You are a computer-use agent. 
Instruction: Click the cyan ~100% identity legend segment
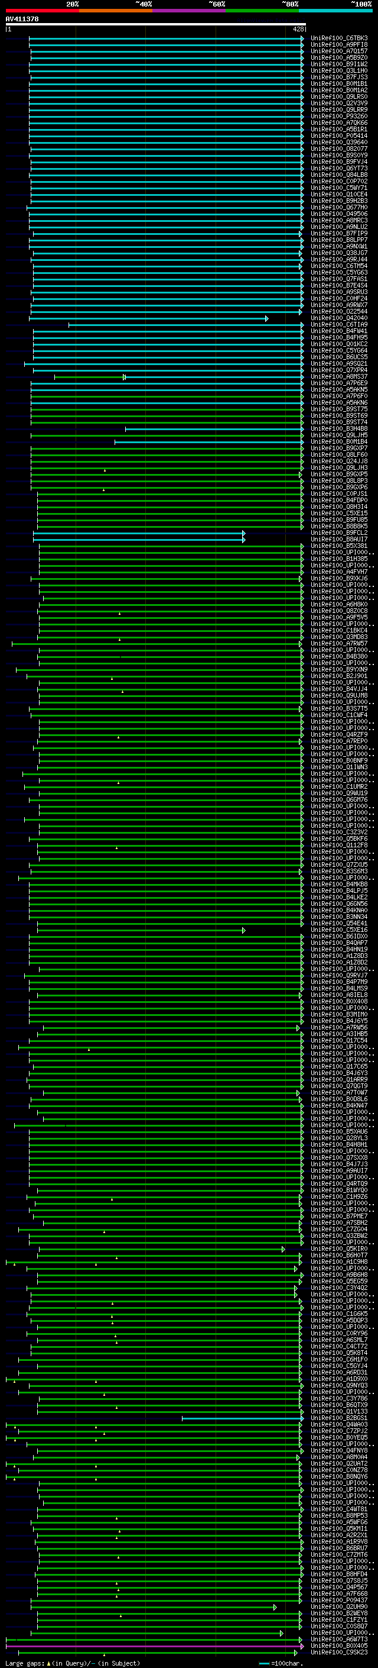point(336,11)
